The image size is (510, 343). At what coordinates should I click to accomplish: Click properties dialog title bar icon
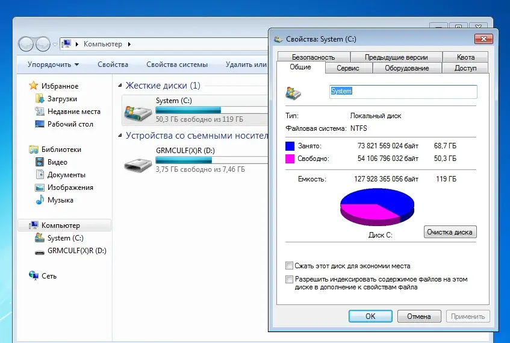[278, 39]
